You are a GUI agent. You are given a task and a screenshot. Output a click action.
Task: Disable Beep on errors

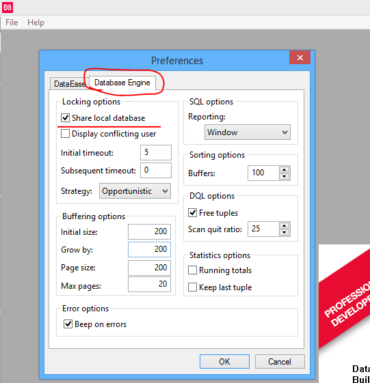(68, 324)
